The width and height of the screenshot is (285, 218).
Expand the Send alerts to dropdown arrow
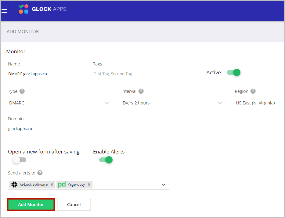164,185
